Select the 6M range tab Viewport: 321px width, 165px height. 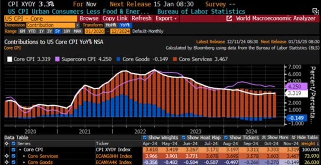point(22,31)
